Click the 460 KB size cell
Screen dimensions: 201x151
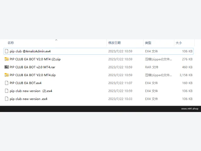click(187, 67)
